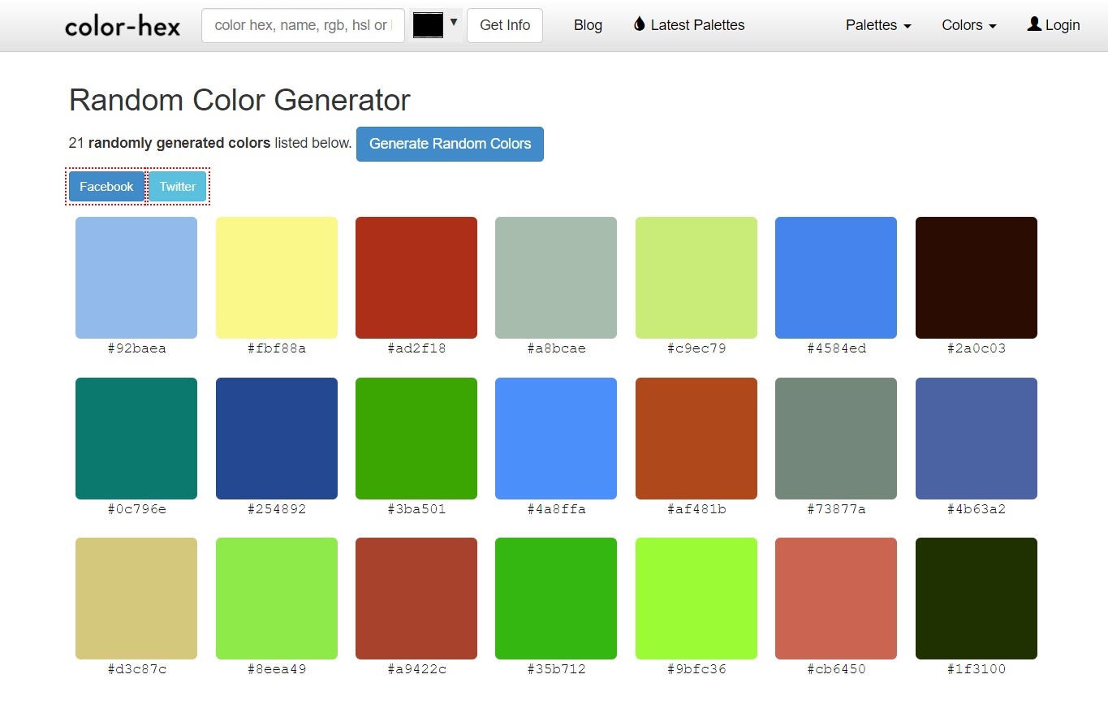Expand the Colors dropdown
1108x709 pixels.
coord(968,25)
